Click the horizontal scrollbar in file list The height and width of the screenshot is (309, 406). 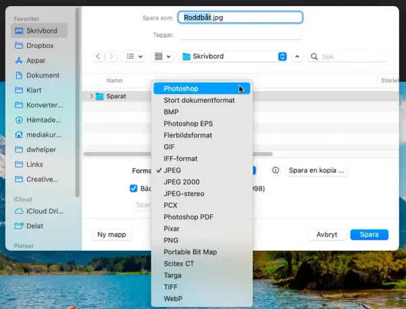pos(177,154)
